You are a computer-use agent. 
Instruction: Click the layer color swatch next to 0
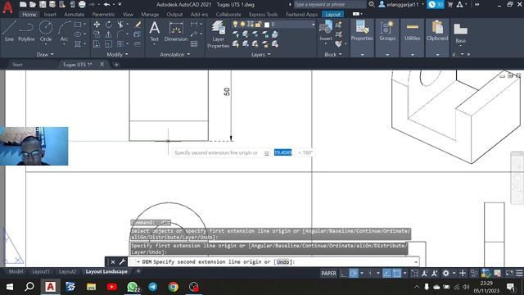(267, 25)
